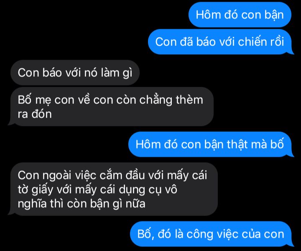Tap the "Bố, đó là công việc của con" bubble
The width and height of the screenshot is (301, 251).
[212, 234]
